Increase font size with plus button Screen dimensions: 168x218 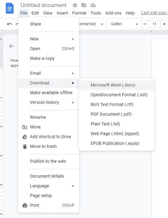click(164, 24)
